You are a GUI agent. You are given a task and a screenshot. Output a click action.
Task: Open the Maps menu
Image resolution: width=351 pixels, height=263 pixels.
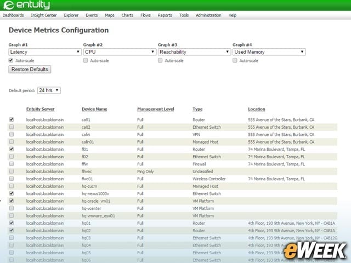pos(110,15)
